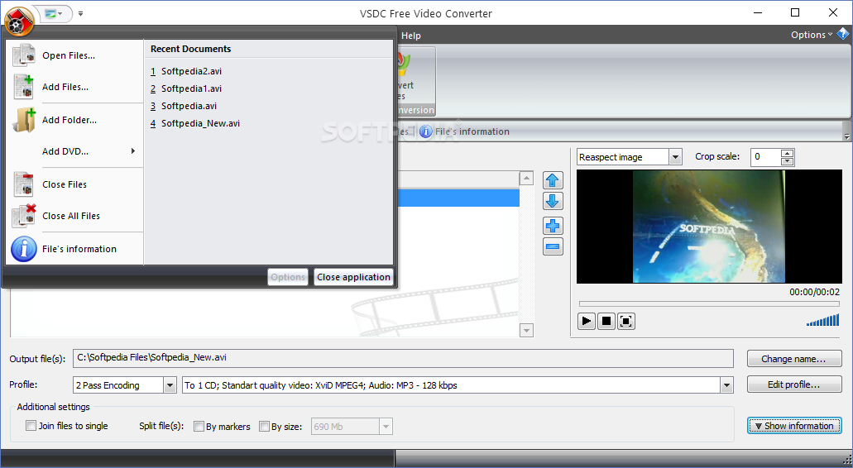Open the Reaspect image dropdown
The image size is (853, 468).
675,157
